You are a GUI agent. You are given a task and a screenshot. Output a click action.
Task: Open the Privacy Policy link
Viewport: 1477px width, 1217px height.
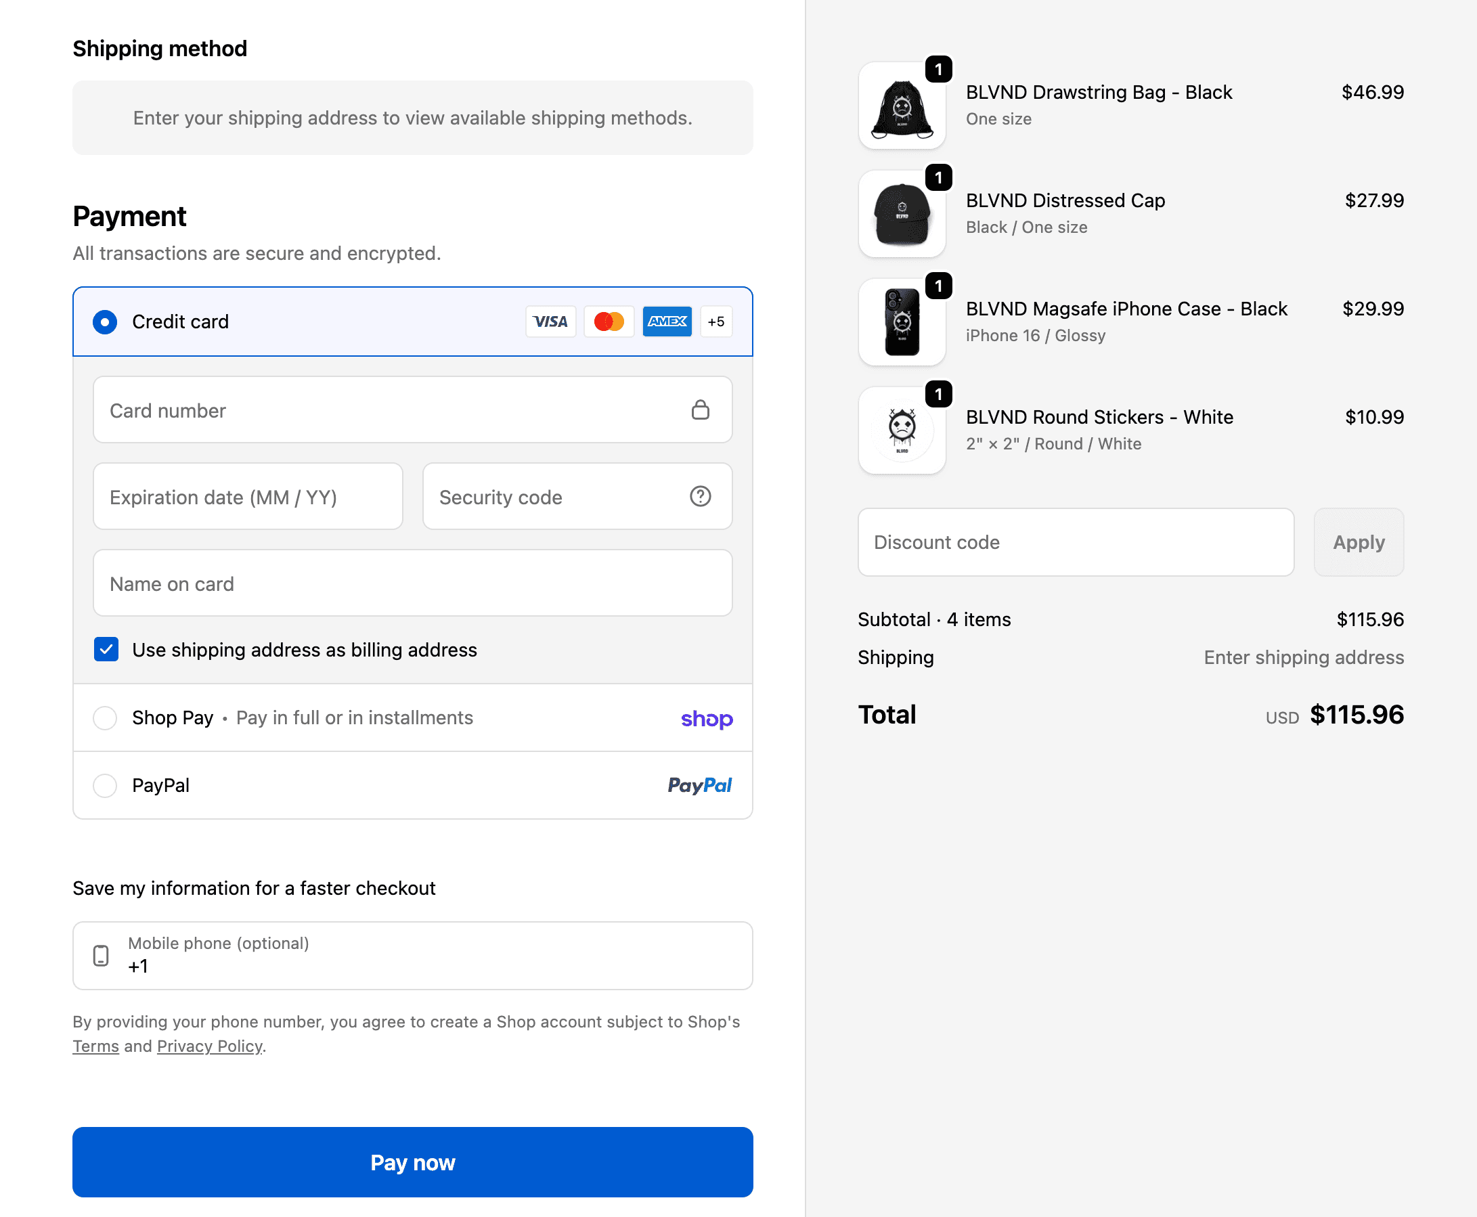[210, 1046]
